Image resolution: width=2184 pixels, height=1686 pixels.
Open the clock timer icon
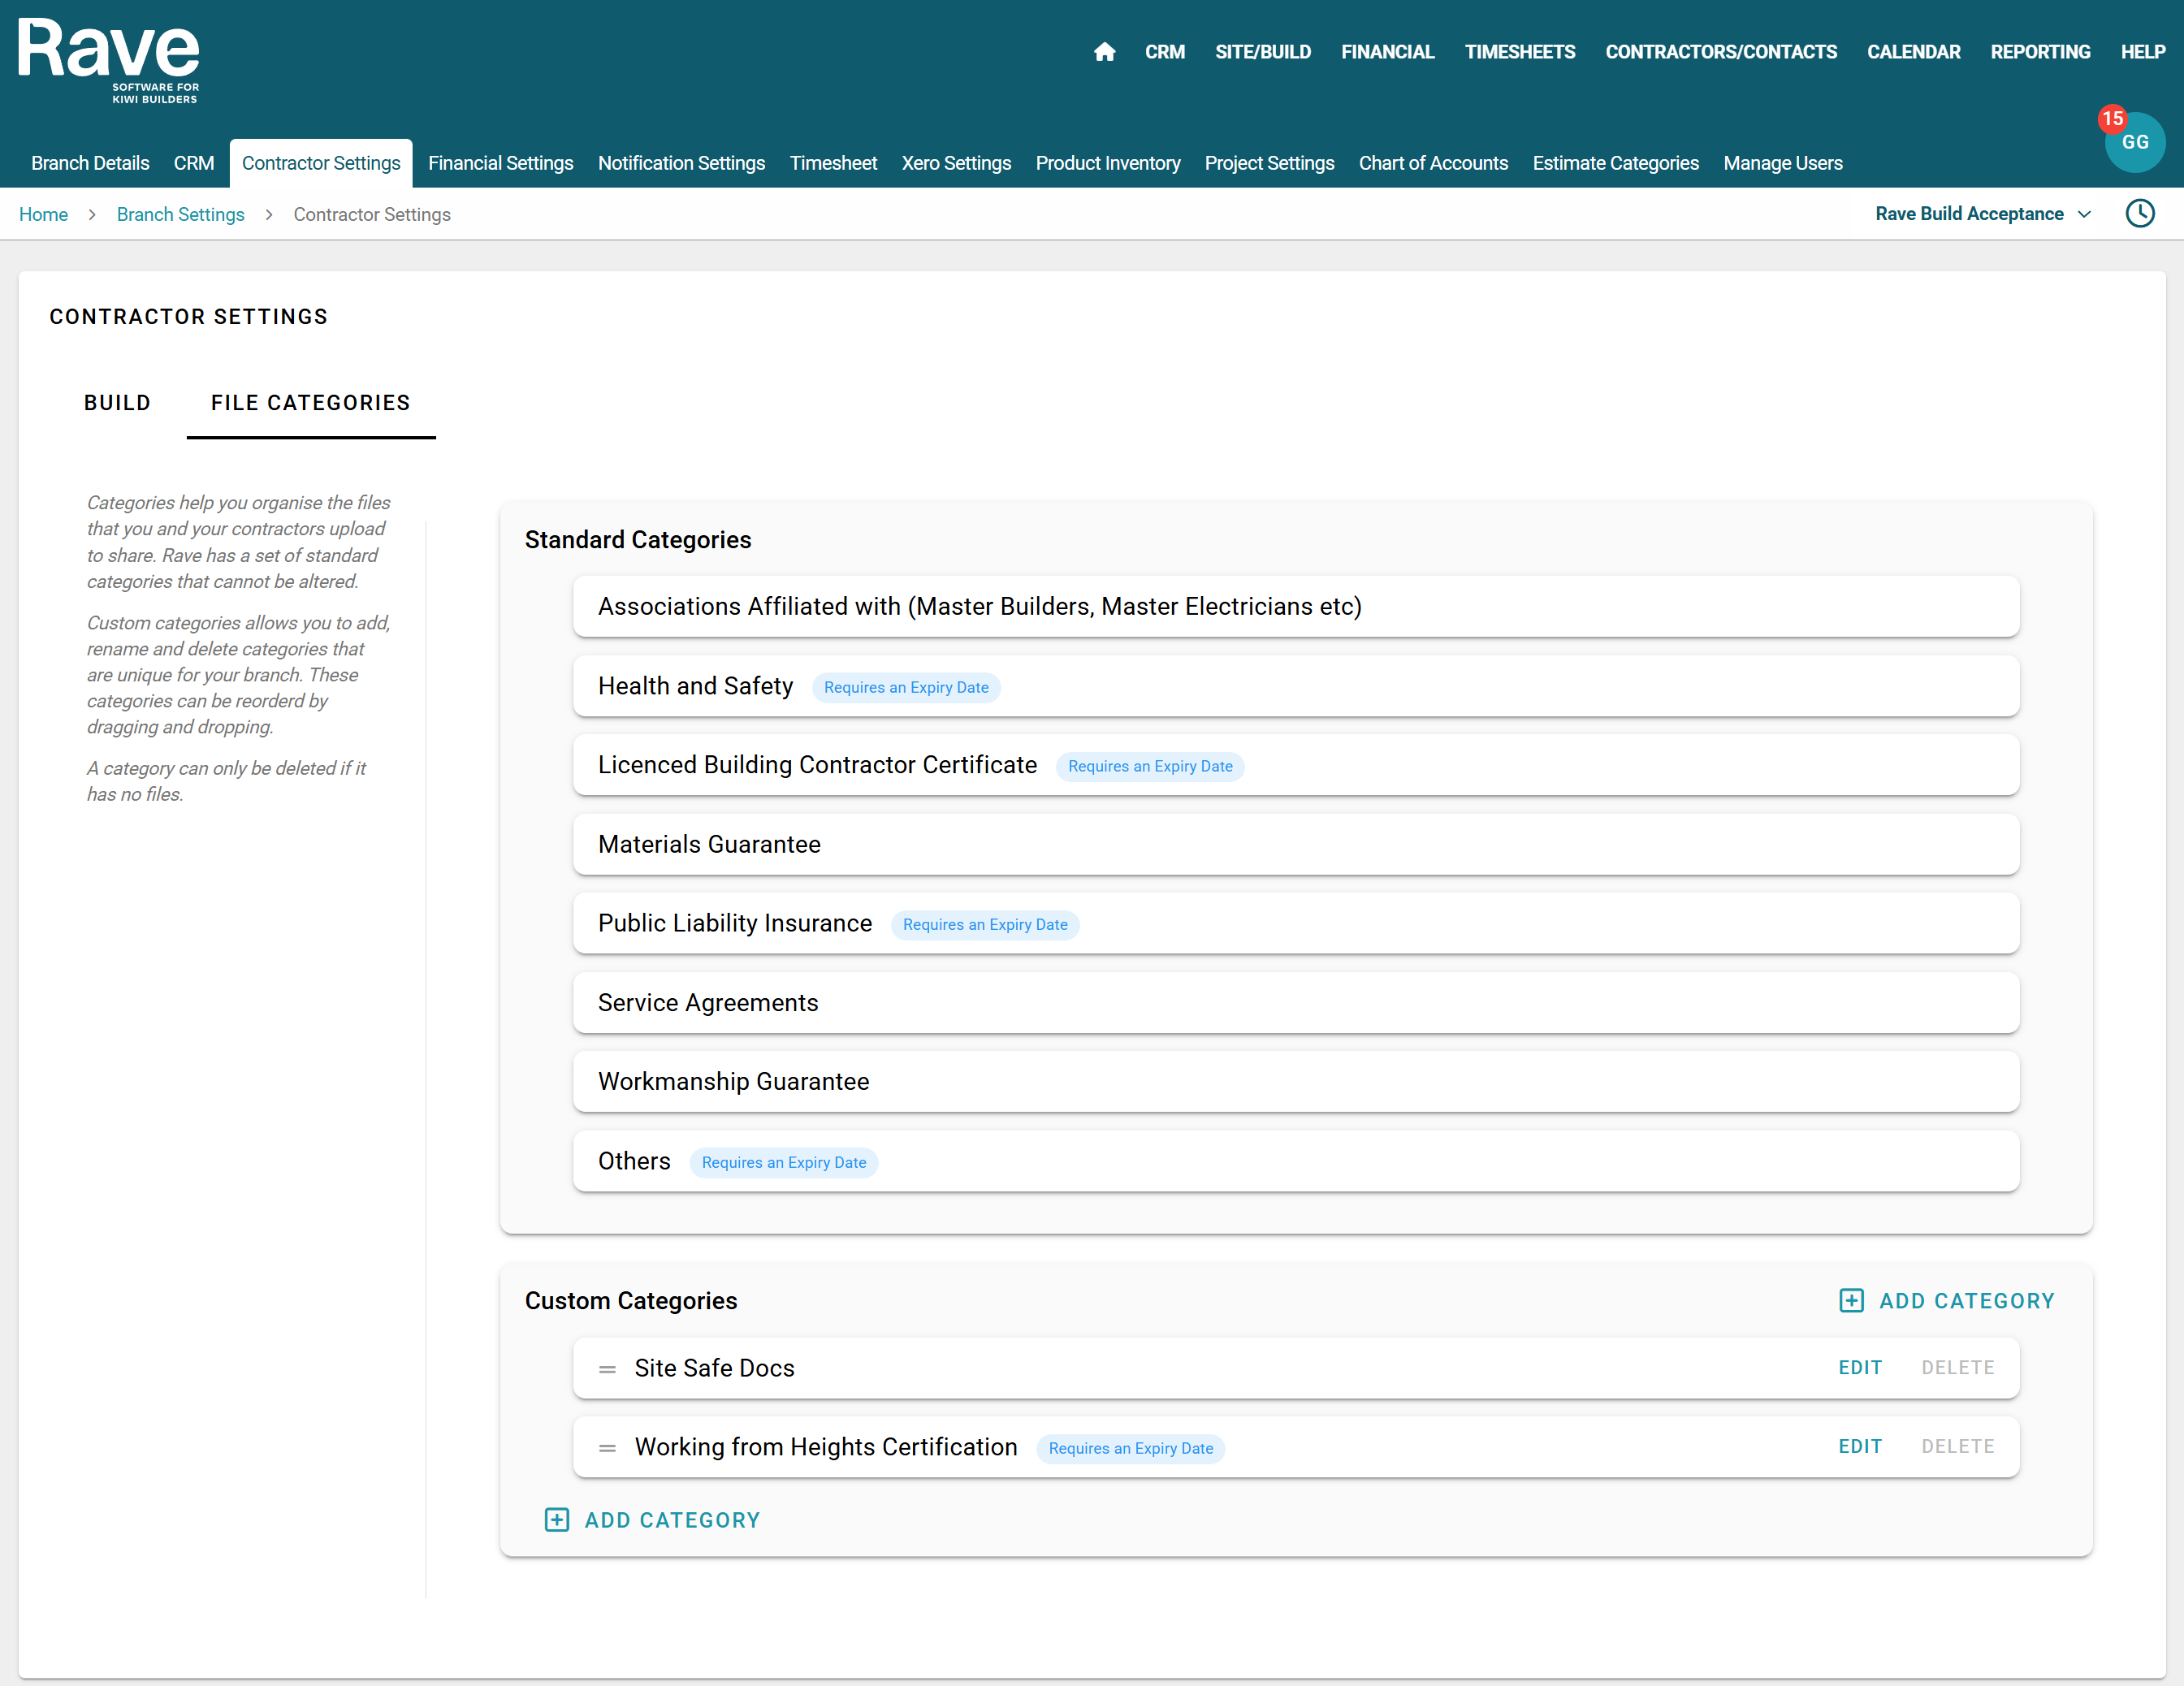point(2139,213)
